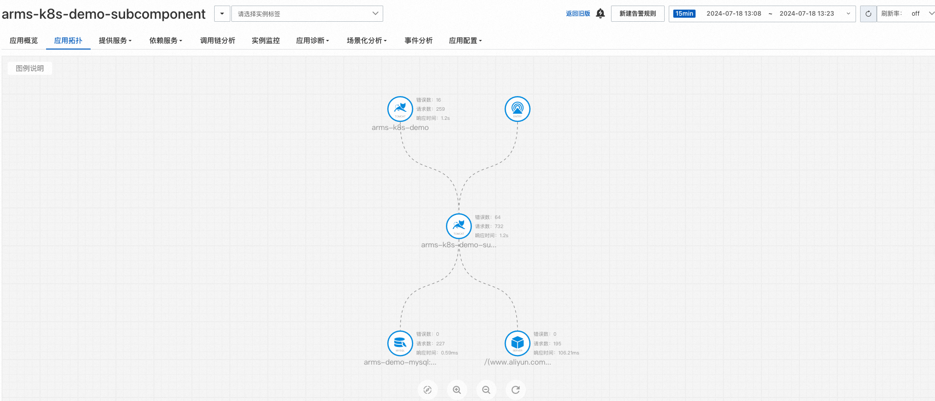This screenshot has width=935, height=401.
Task: Open the 请选择实例标签 instance tag dropdown
Action: [307, 14]
